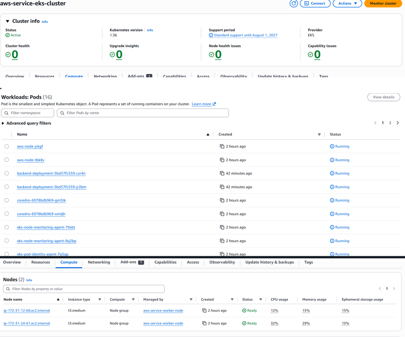
Task: Open Update history & backups tab in lower bar
Action: coord(270,262)
